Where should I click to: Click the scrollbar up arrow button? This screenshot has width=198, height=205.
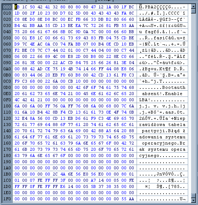coord(194,6)
